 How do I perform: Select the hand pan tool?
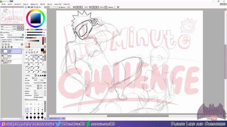[x=34, y=53]
